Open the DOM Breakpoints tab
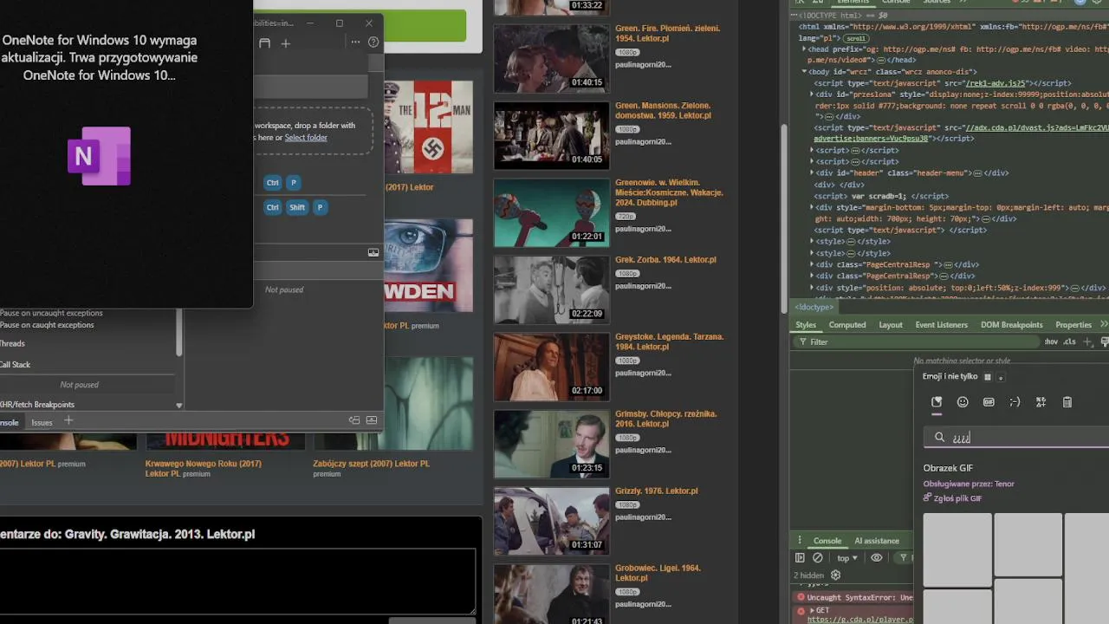Viewport: 1109px width, 624px height. tap(1012, 325)
